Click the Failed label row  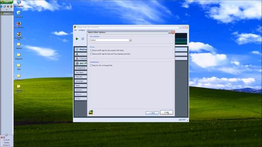click(x=81, y=85)
